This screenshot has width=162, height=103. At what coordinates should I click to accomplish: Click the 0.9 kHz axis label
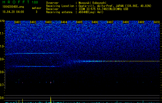point(2,59)
